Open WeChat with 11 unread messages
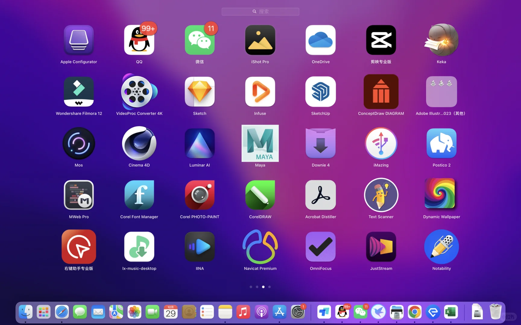 click(x=199, y=40)
